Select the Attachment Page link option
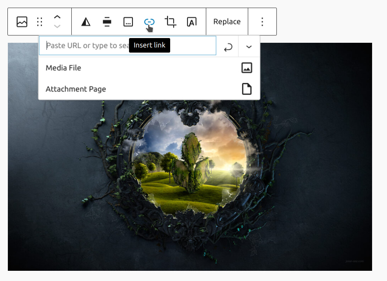Image resolution: width=387 pixels, height=281 pixels. 76,89
